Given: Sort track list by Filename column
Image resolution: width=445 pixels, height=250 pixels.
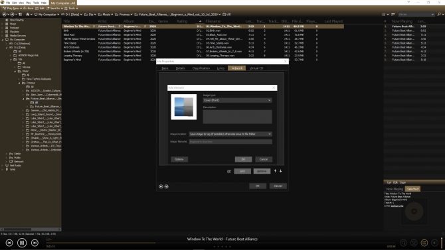Looking at the screenshot, I should (213, 21).
